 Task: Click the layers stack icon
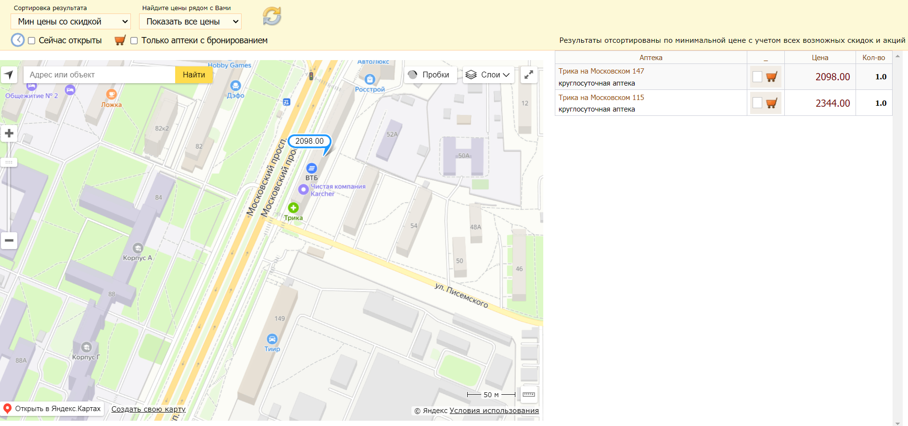click(x=471, y=75)
